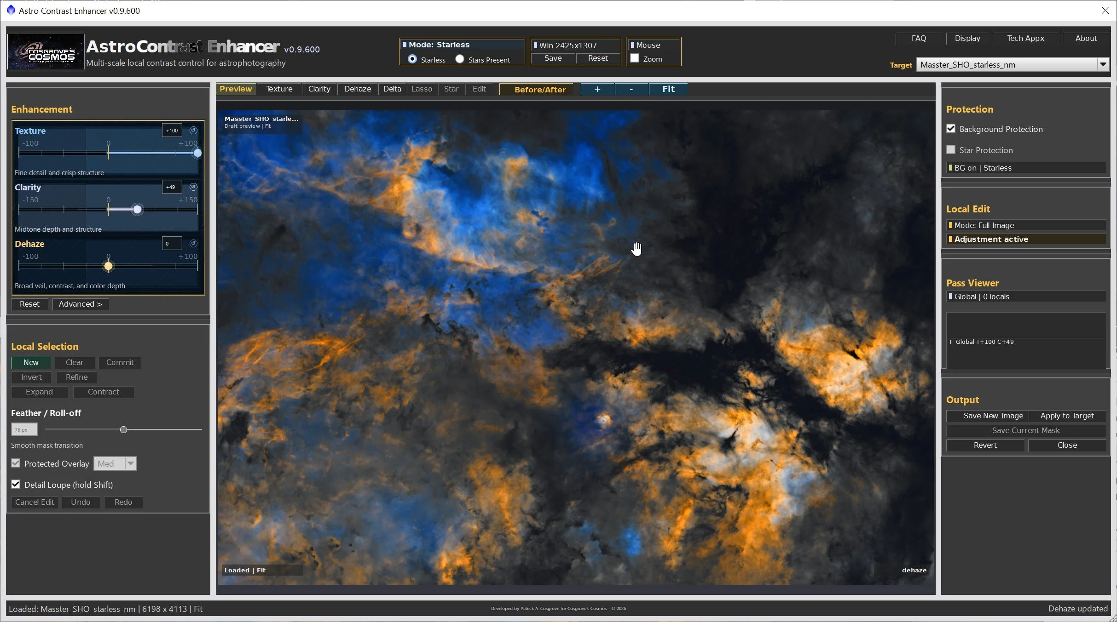Select the Stars Present radio button
This screenshot has height=622, width=1117.
point(460,59)
